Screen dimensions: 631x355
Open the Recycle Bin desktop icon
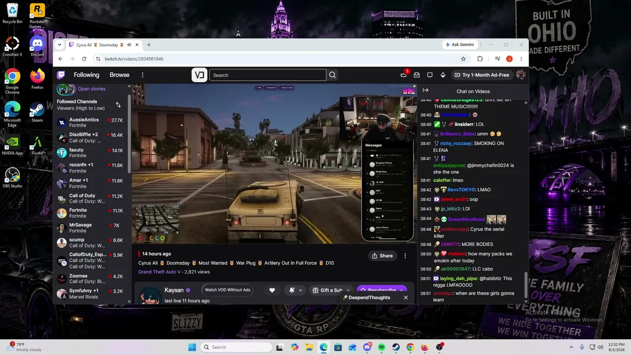12,14
